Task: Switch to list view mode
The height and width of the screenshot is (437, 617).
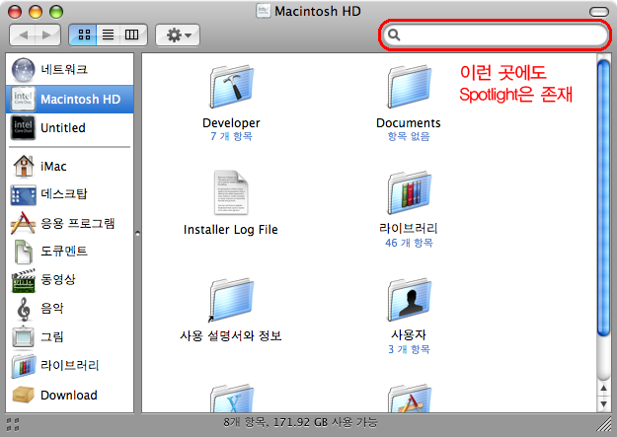Action: [108, 35]
